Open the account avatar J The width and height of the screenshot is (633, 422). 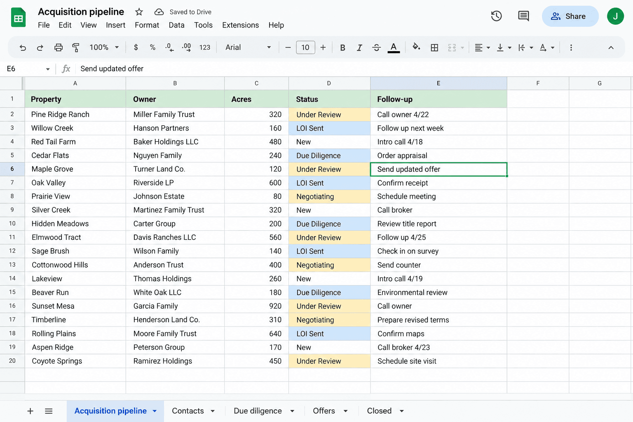[x=615, y=16]
